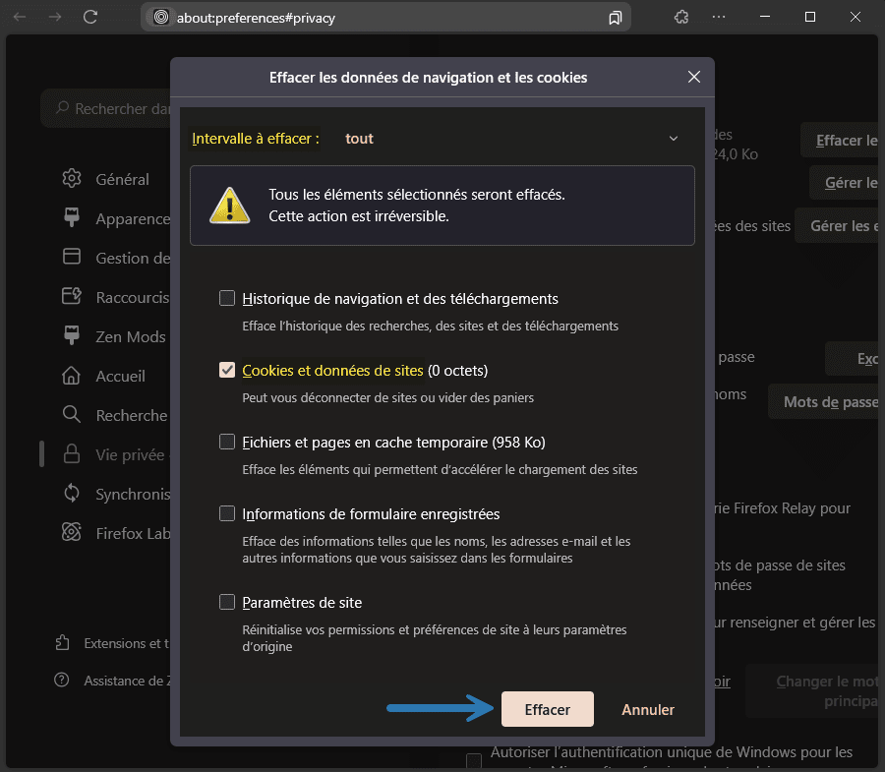The height and width of the screenshot is (772, 885).
Task: Click the Général gear icon
Action: [72, 178]
